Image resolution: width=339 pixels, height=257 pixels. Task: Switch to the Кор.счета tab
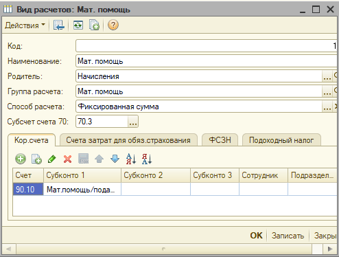click(x=32, y=140)
